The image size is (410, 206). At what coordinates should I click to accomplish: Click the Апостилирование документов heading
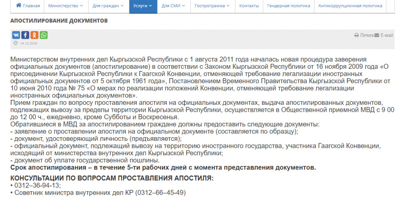coord(59,20)
